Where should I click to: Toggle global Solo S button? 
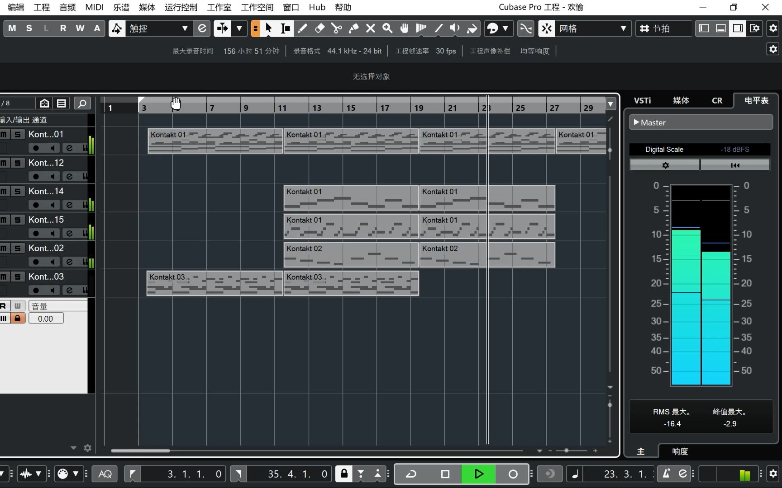point(29,28)
